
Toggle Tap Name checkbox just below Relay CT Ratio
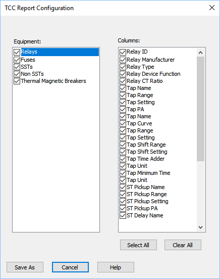(123, 88)
